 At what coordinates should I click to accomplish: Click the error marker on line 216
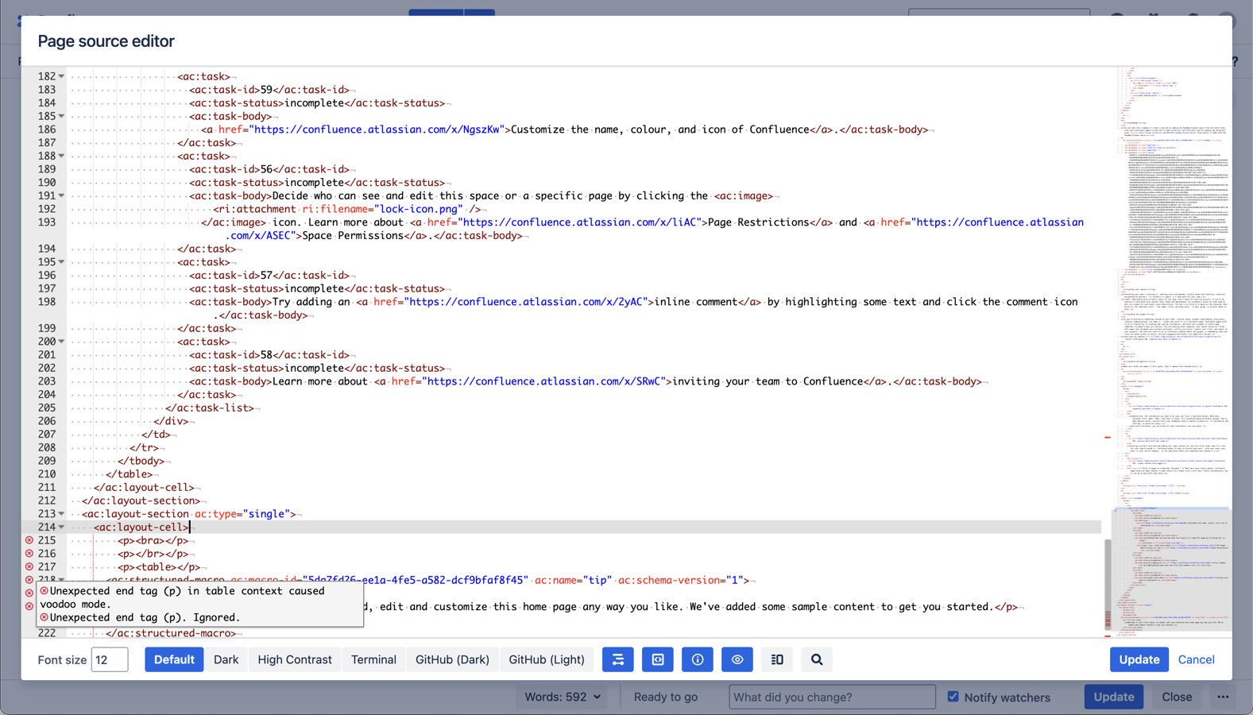(29, 554)
